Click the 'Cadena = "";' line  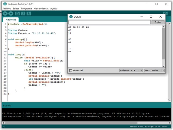37,85
